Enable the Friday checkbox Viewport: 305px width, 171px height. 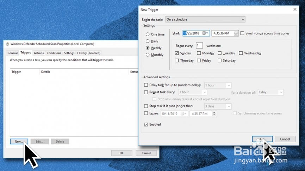point(199,60)
